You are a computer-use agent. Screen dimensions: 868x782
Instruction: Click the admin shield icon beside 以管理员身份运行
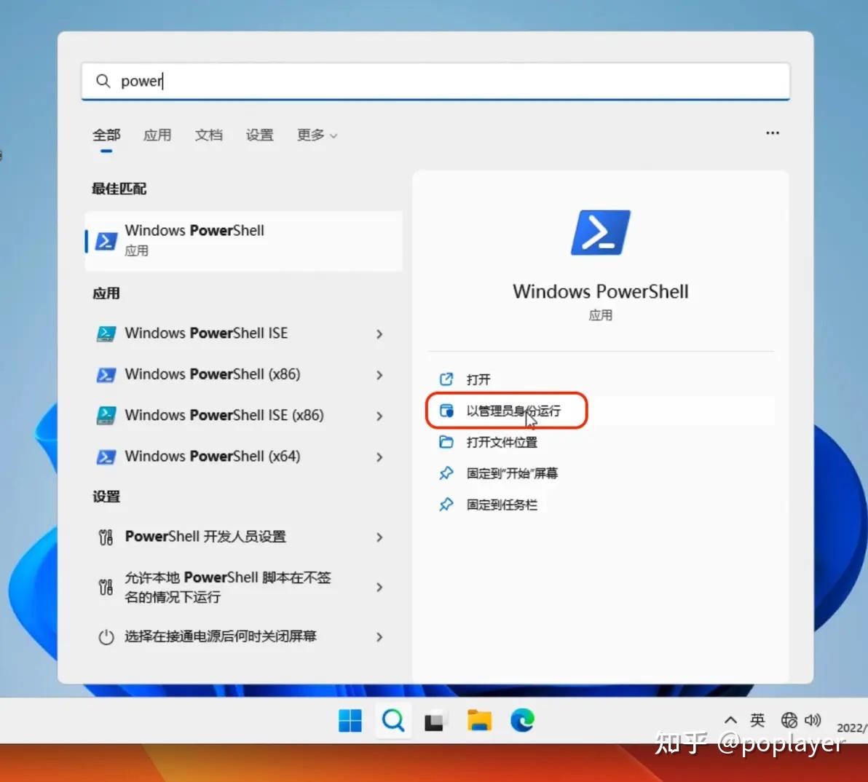446,411
